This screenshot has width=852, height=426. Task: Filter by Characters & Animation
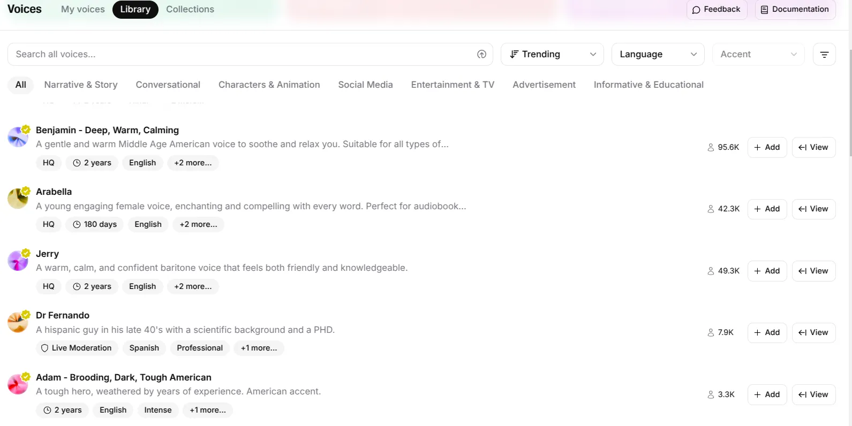pos(269,85)
